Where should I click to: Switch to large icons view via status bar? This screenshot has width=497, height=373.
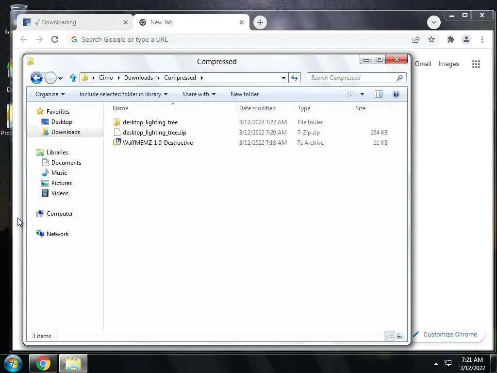[x=400, y=336]
